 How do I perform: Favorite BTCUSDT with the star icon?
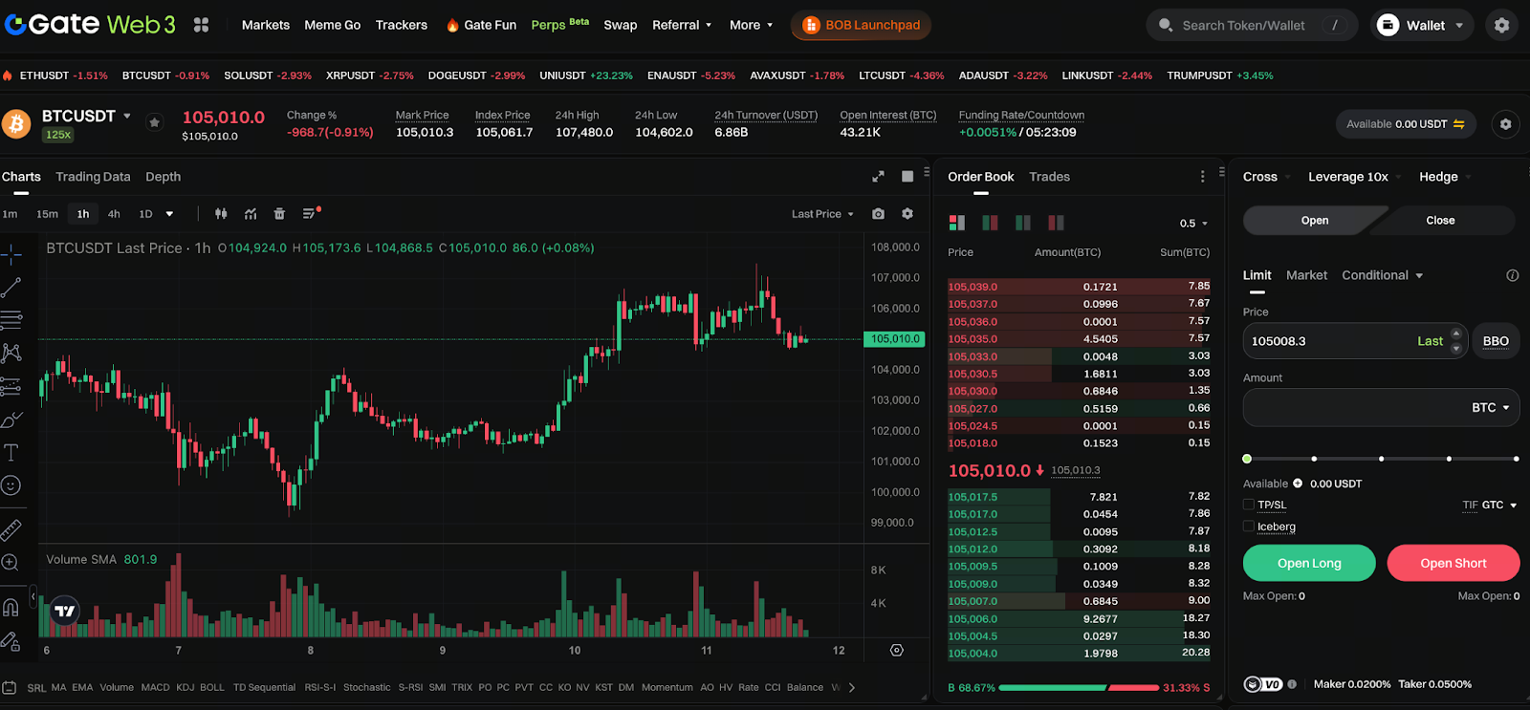pyautogui.click(x=154, y=122)
